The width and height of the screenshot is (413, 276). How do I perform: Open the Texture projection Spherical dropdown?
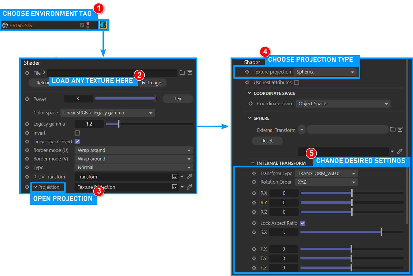325,72
